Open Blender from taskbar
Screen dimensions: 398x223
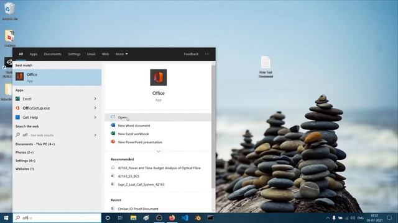[198, 217]
